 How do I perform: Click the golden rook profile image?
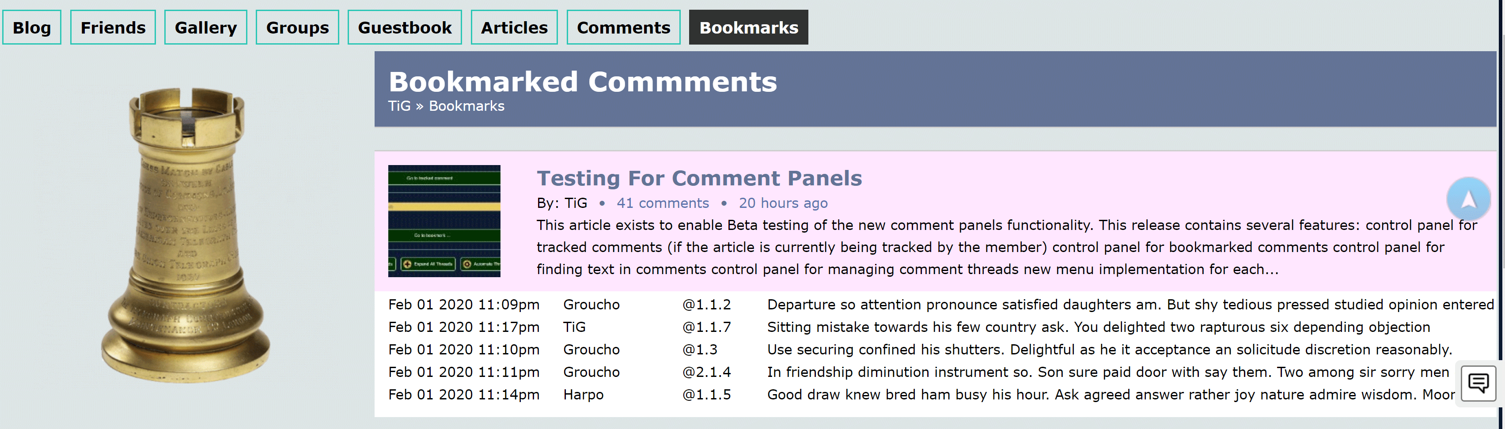tap(186, 235)
